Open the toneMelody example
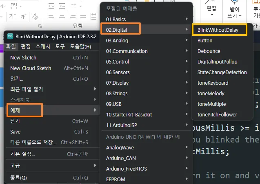This screenshot has height=184, width=260. (x=222, y=93)
